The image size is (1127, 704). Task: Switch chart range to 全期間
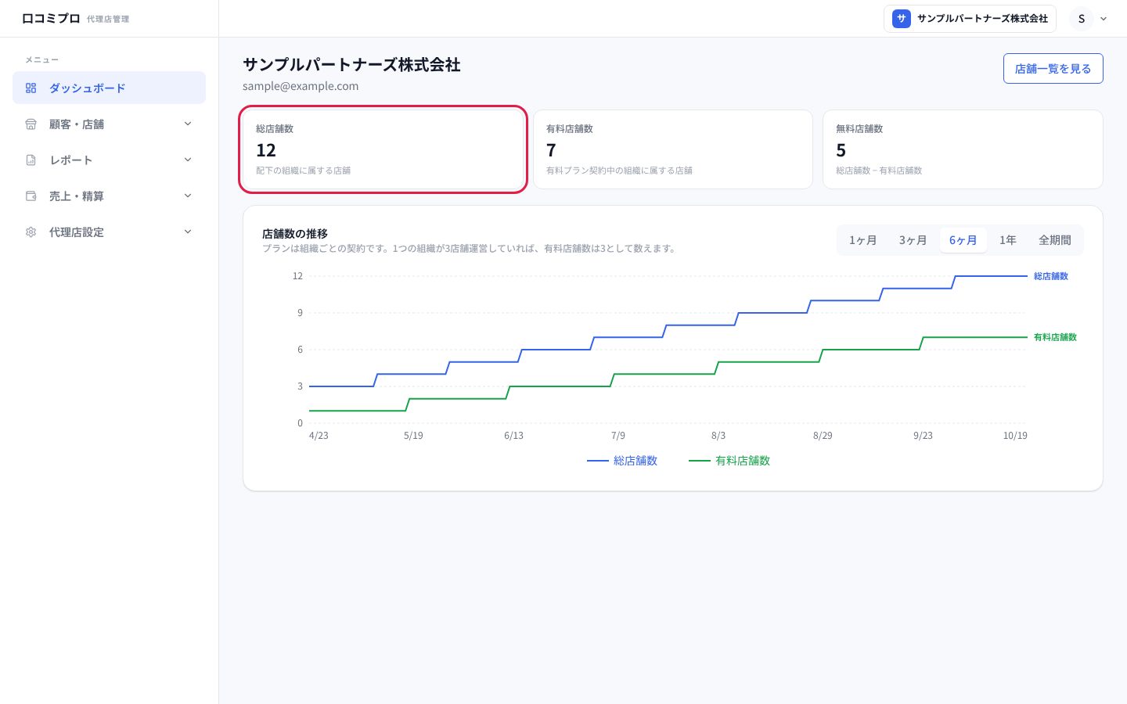coord(1055,240)
